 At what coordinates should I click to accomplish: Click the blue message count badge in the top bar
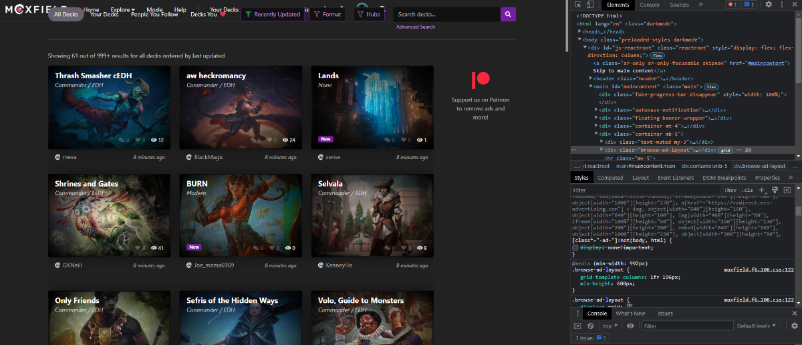pos(750,4)
